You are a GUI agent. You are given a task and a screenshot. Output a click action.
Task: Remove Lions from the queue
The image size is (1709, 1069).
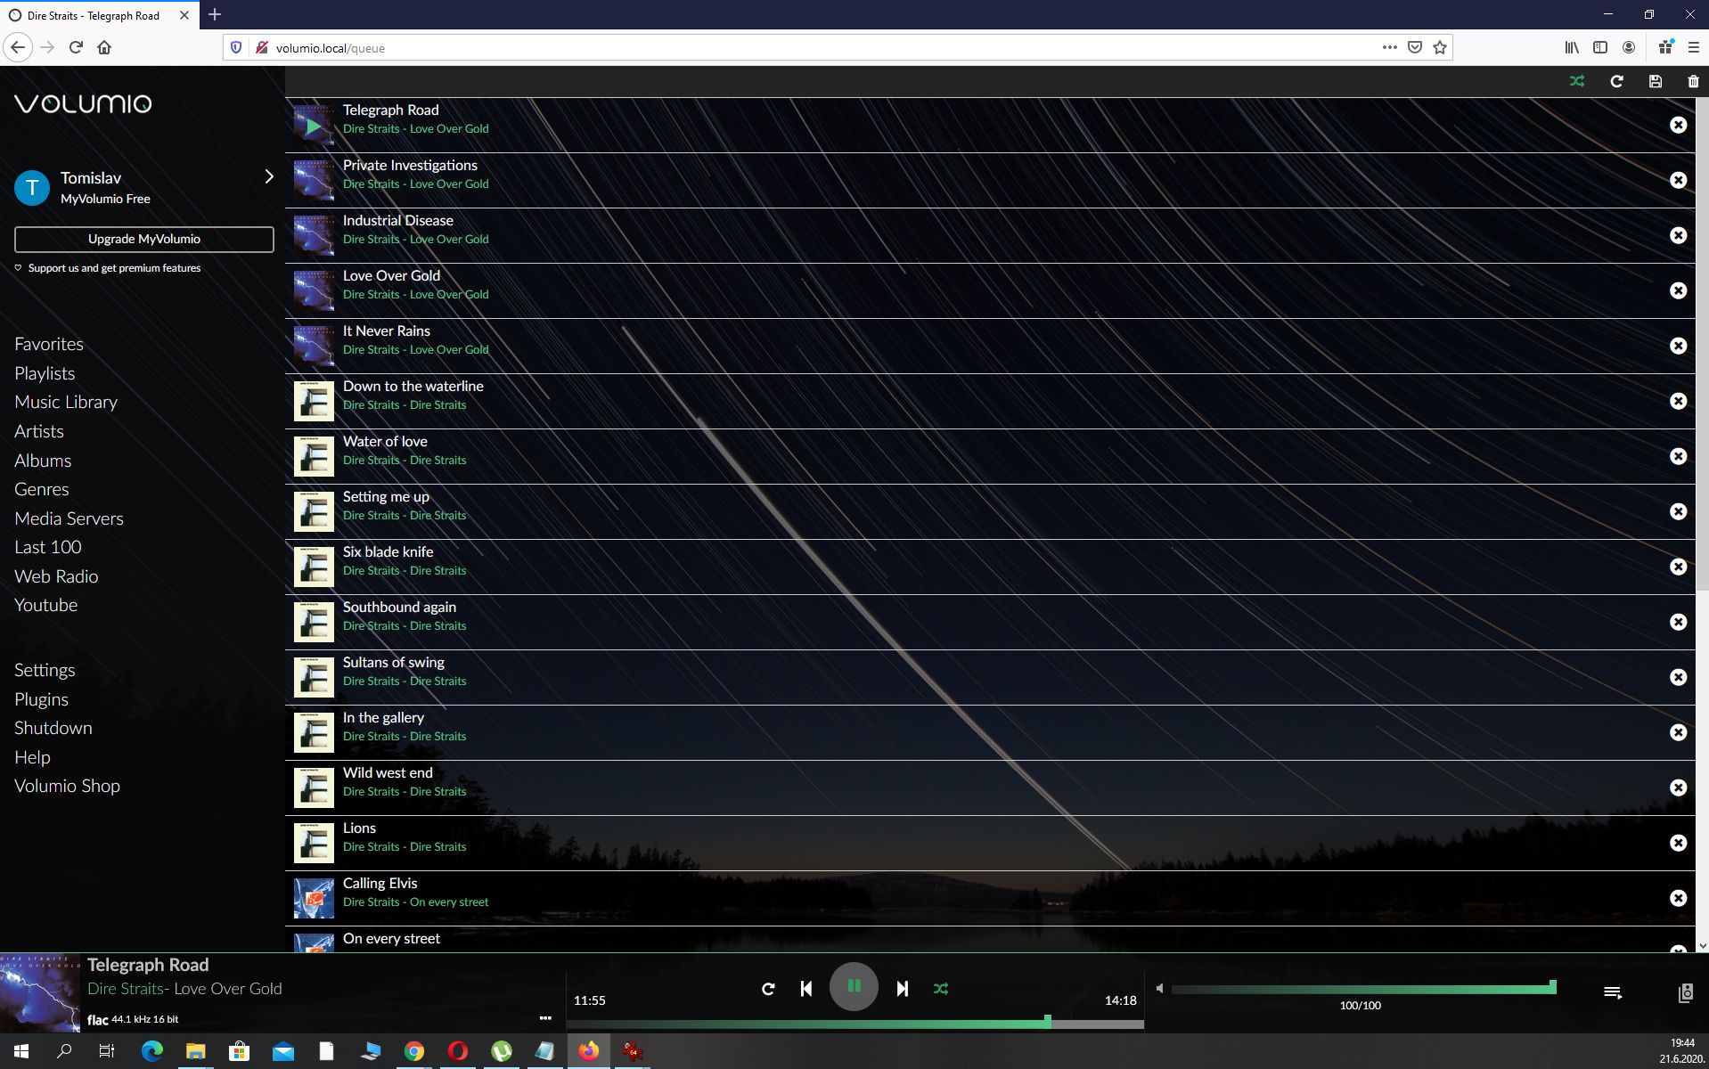click(x=1678, y=843)
